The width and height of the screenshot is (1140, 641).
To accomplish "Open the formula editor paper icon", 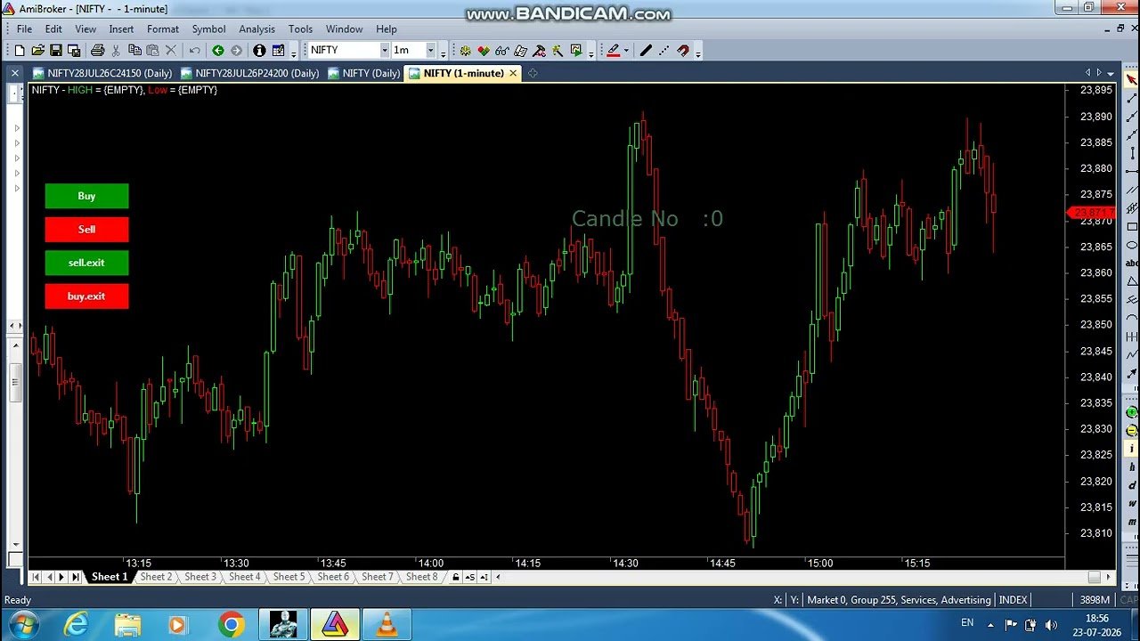I will pos(520,51).
